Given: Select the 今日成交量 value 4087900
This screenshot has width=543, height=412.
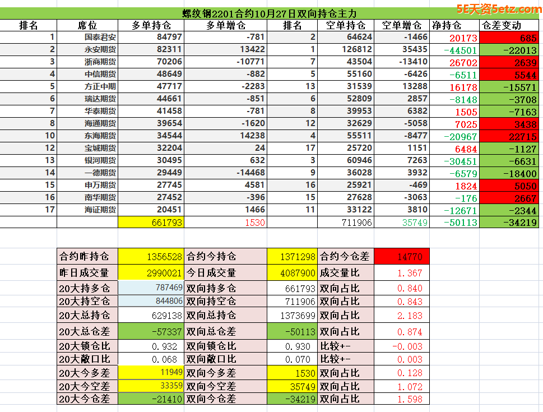Looking at the screenshot, I should pyautogui.click(x=292, y=273).
